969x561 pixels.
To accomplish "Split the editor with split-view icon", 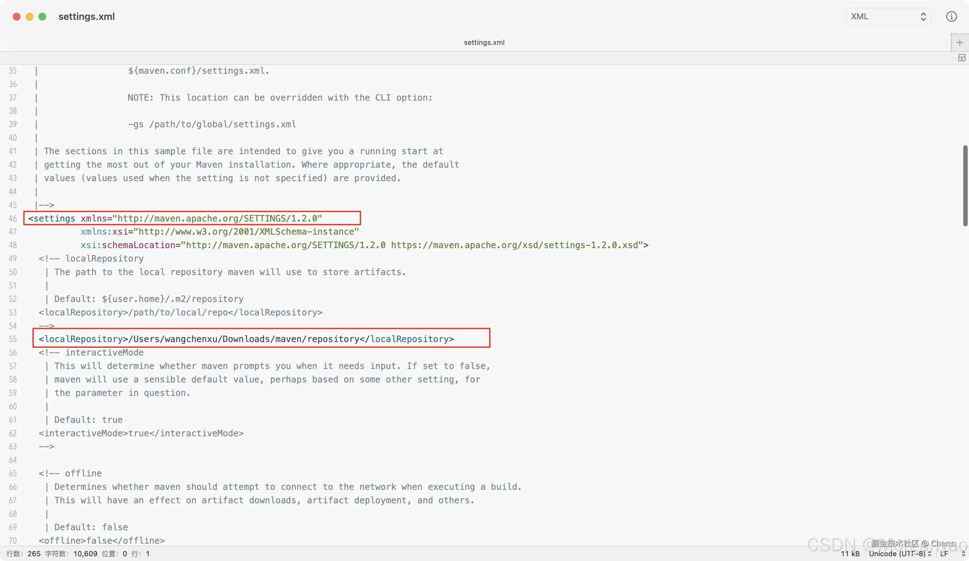I will [961, 58].
